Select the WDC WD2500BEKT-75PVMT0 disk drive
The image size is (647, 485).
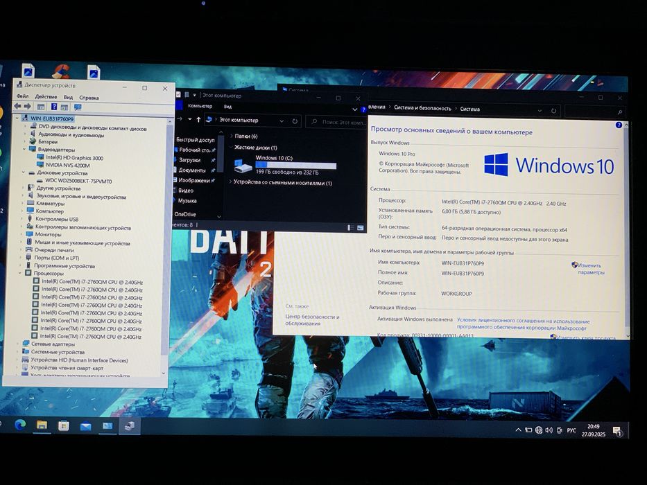click(x=78, y=181)
